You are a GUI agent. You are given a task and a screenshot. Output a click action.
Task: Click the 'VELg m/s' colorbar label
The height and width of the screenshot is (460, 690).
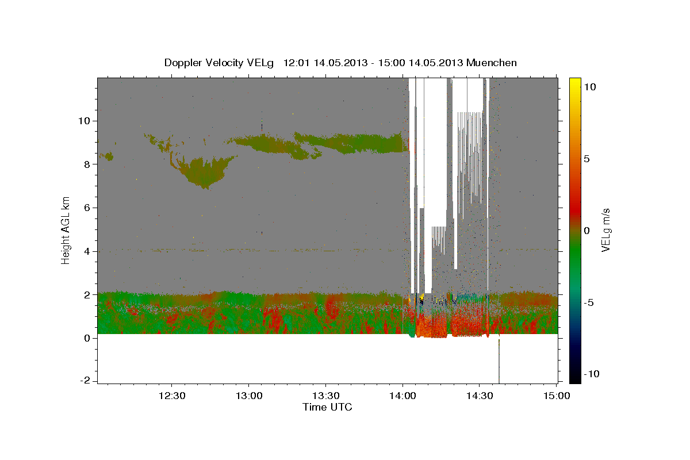607,230
